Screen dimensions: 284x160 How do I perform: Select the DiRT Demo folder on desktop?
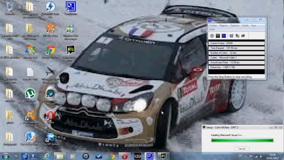[x=10, y=75]
